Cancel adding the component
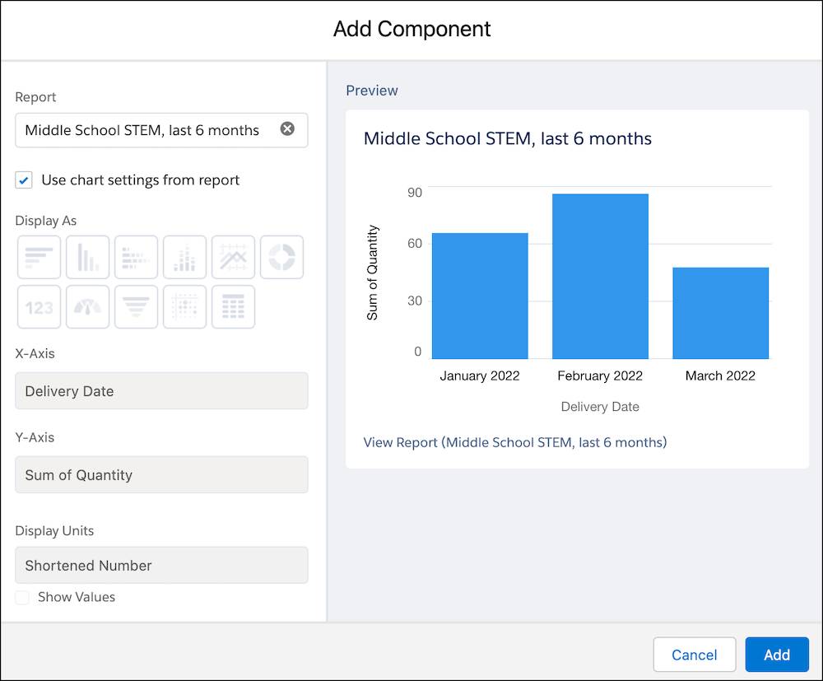The height and width of the screenshot is (681, 823). pyautogui.click(x=694, y=655)
